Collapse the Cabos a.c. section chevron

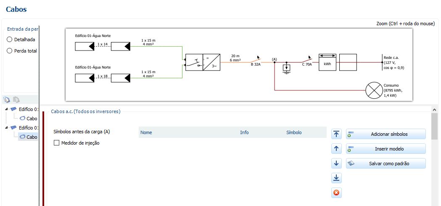[434, 109]
